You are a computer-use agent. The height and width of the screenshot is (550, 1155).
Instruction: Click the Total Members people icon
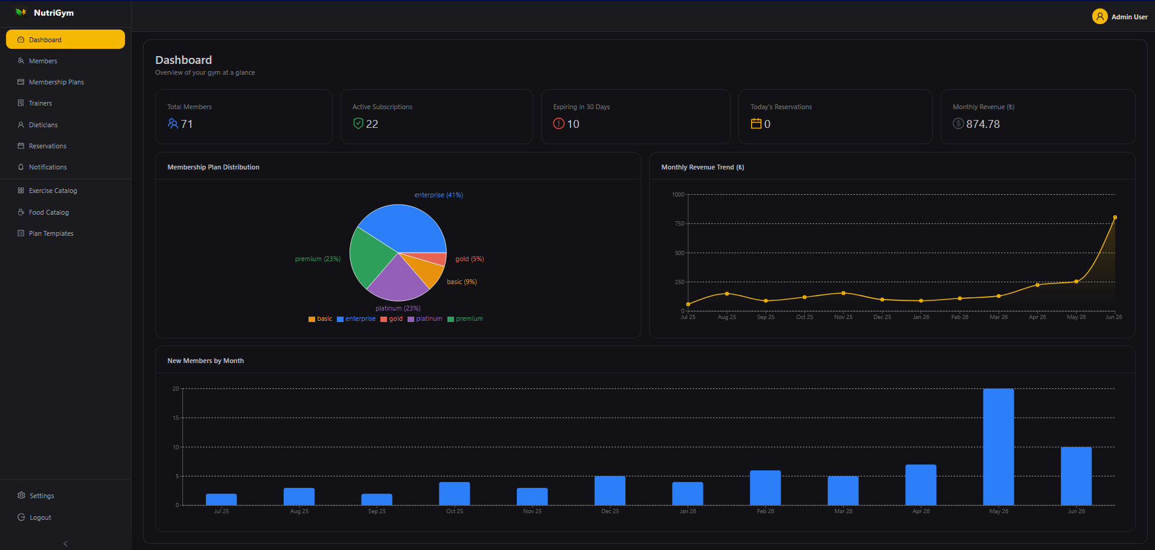tap(173, 124)
